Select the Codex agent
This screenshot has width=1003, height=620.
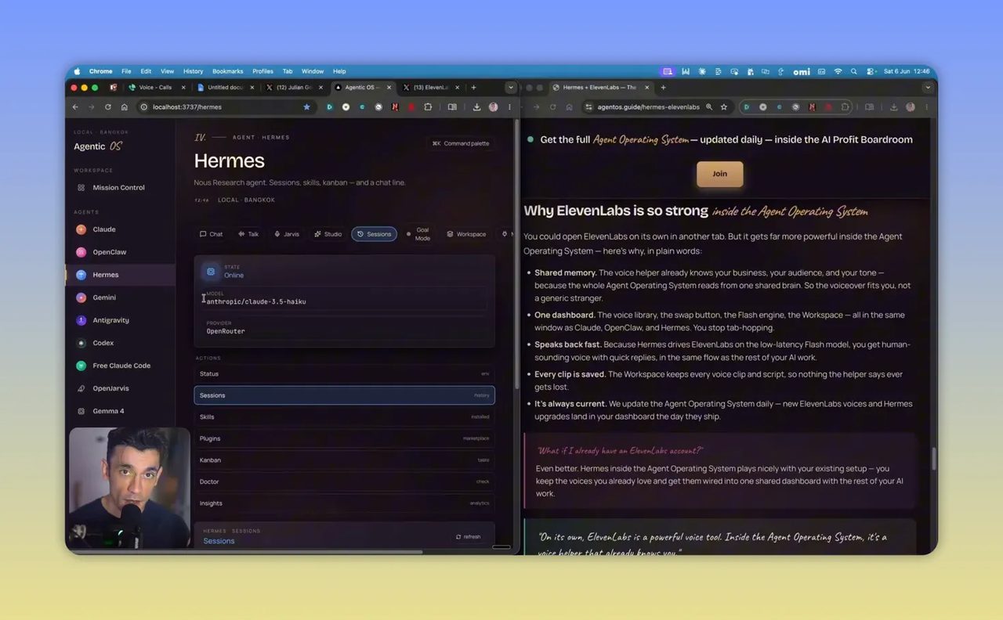(x=103, y=343)
